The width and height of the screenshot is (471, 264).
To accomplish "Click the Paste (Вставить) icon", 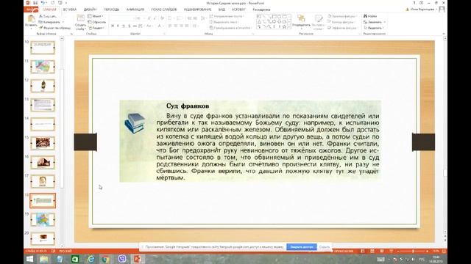I will tap(31, 20).
